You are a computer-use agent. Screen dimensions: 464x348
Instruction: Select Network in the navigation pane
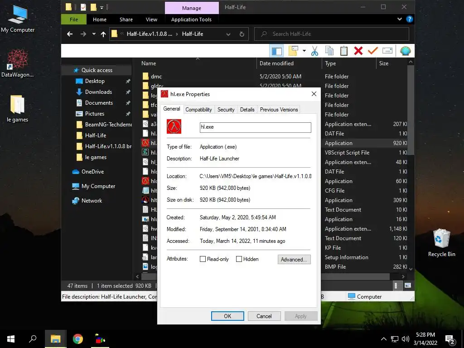92,201
